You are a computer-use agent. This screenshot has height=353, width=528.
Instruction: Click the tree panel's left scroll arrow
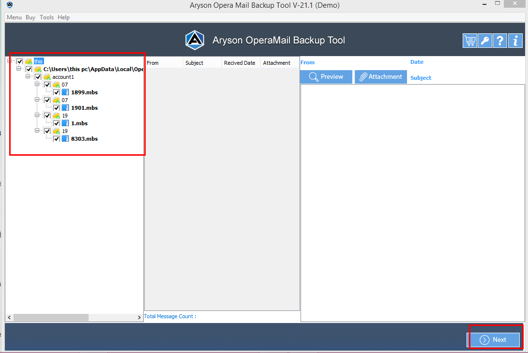point(9,317)
